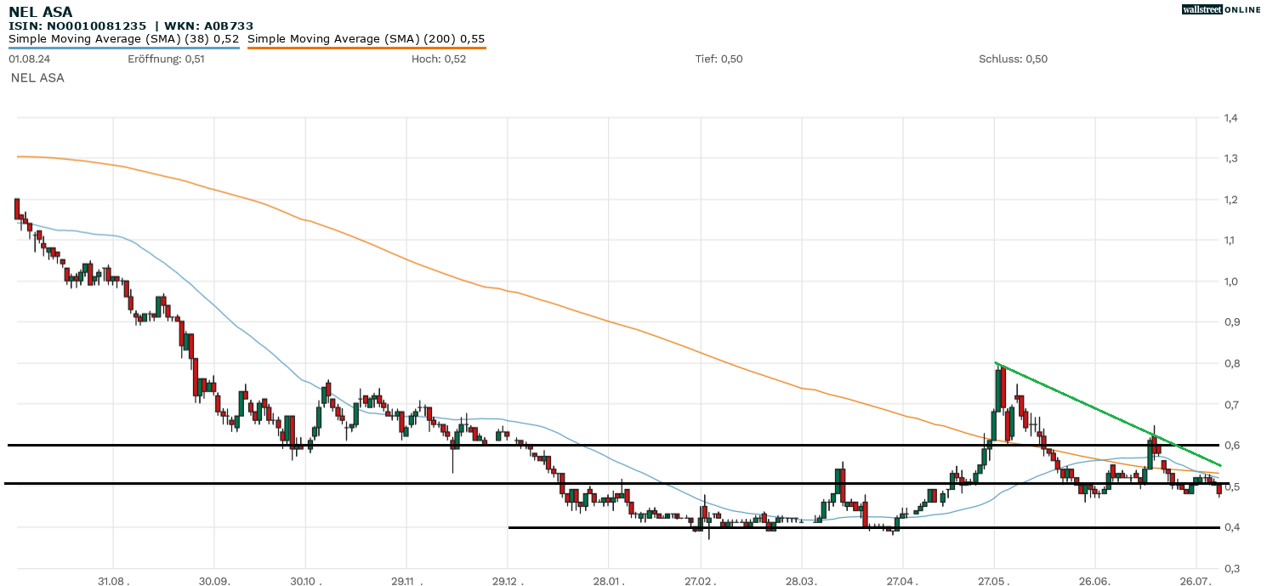Click the 29.11. date axis label
The width and height of the screenshot is (1267, 586).
406,580
